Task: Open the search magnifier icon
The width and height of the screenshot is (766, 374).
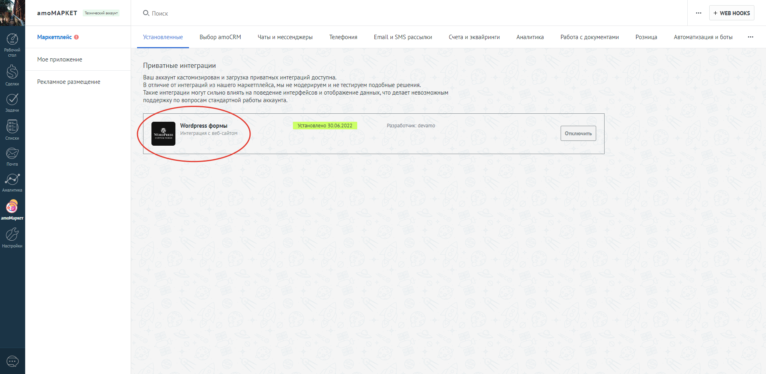Action: point(145,13)
